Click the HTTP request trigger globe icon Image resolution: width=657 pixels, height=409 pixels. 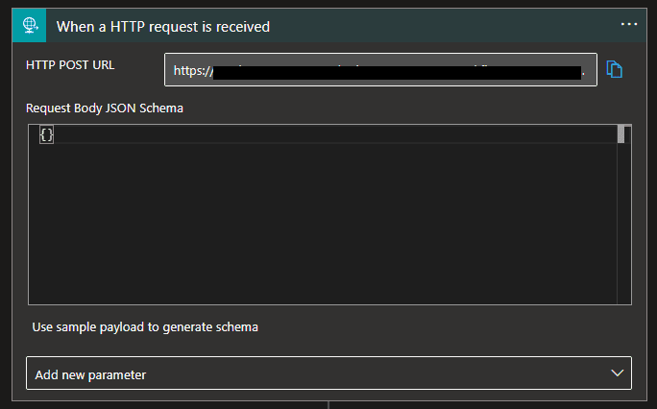pyautogui.click(x=29, y=26)
